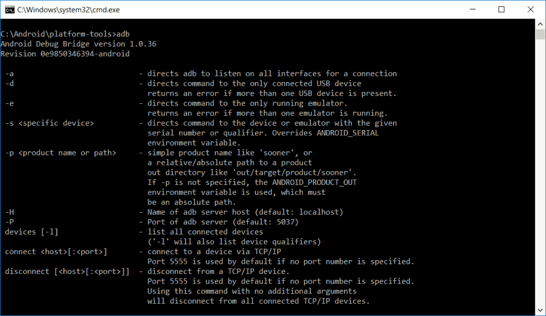Image resolution: width=546 pixels, height=316 pixels.
Task: Select the adb version line text
Action: tap(77, 43)
